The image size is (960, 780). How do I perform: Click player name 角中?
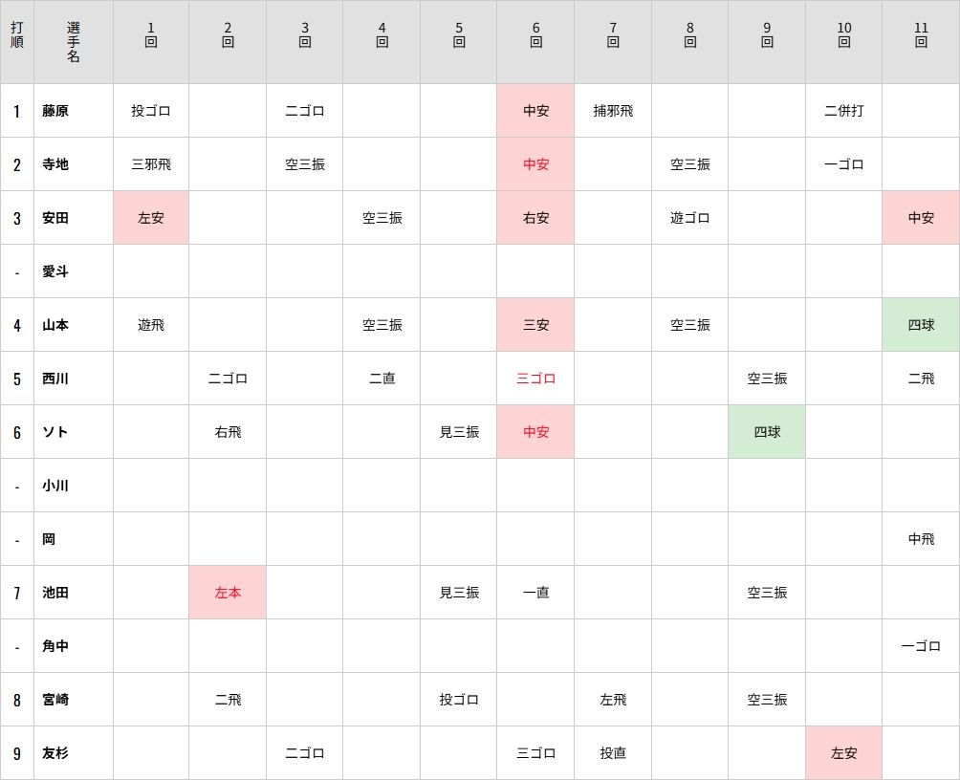(x=55, y=646)
